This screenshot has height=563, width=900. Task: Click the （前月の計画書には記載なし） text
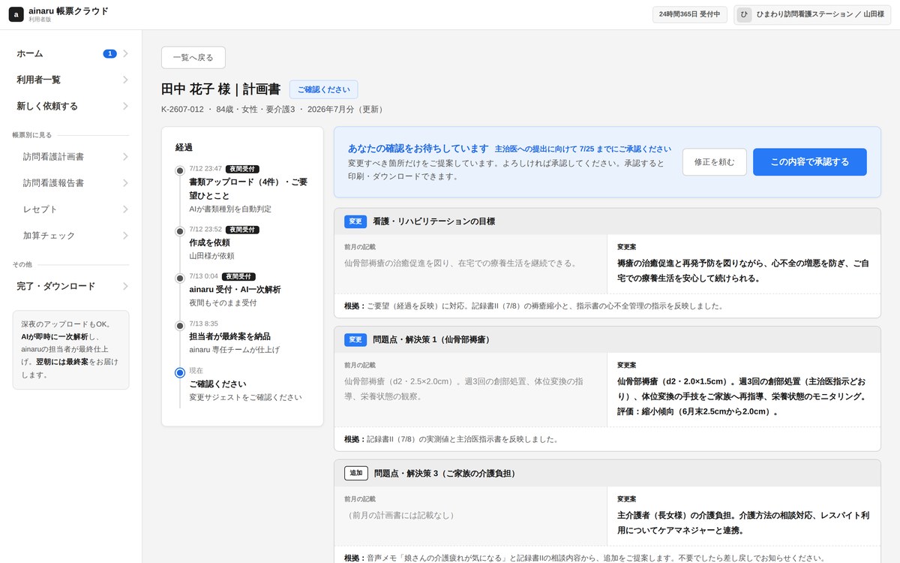[x=400, y=515]
